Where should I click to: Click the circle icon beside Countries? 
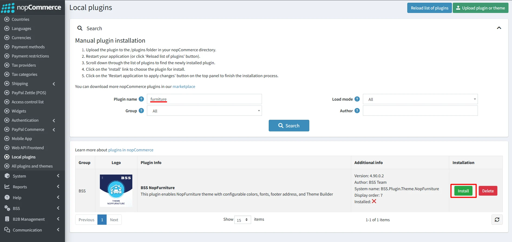(x=7, y=19)
